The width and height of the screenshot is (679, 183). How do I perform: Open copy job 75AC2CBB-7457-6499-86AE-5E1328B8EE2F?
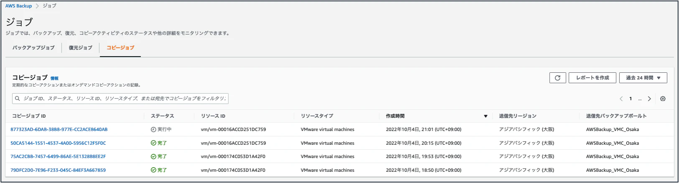tap(58, 156)
